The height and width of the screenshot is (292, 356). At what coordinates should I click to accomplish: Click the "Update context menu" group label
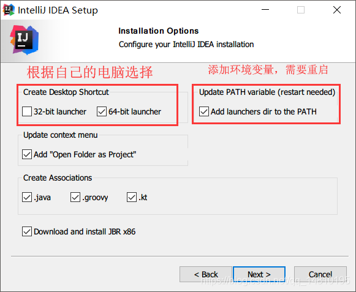(x=61, y=135)
